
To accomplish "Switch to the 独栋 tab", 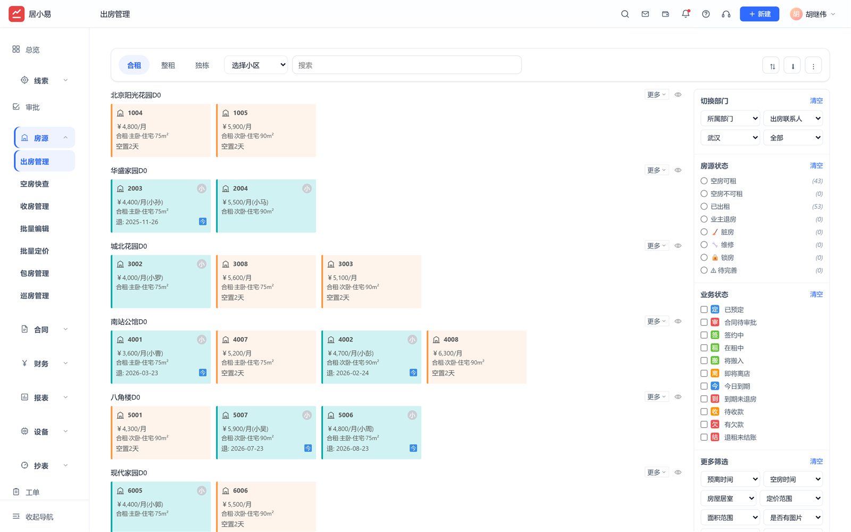I will pos(202,65).
